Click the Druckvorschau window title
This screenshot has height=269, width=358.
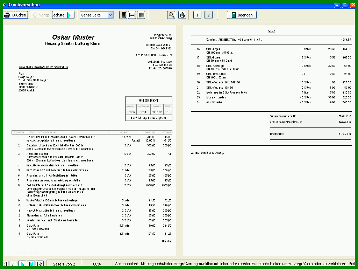point(23,5)
